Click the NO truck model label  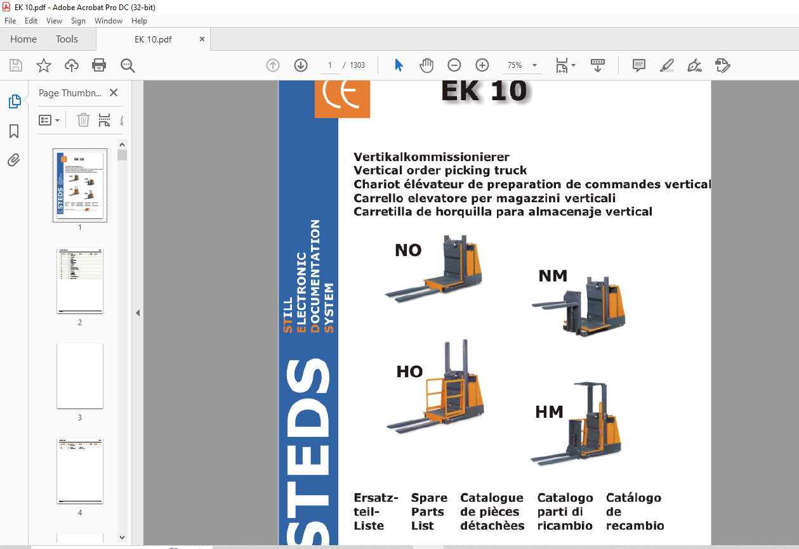coord(408,250)
